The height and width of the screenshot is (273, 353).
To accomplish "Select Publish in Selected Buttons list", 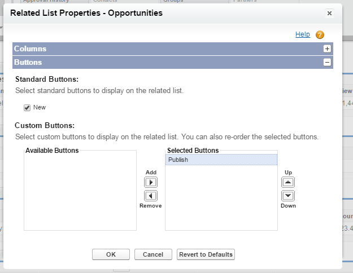I will tap(221, 160).
